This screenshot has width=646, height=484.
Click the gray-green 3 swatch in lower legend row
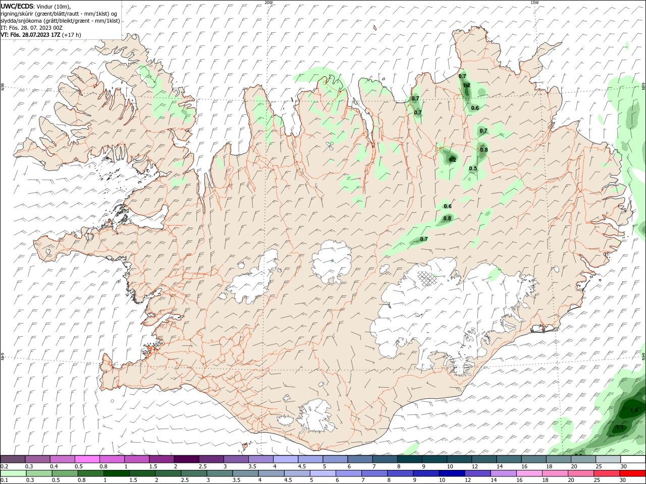[219, 474]
